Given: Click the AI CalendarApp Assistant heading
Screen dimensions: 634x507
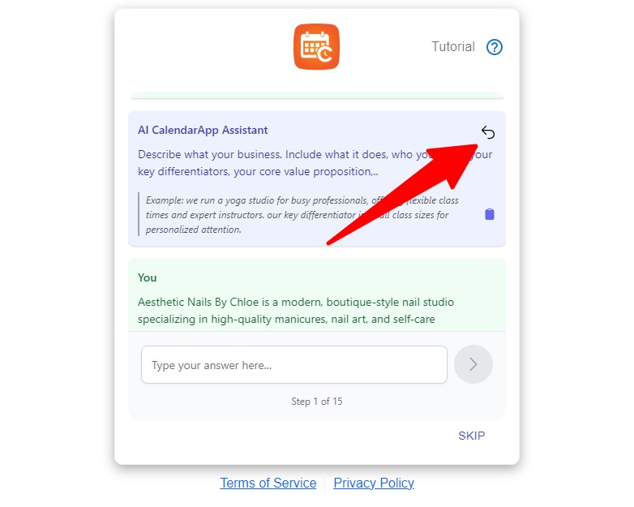Looking at the screenshot, I should (203, 130).
